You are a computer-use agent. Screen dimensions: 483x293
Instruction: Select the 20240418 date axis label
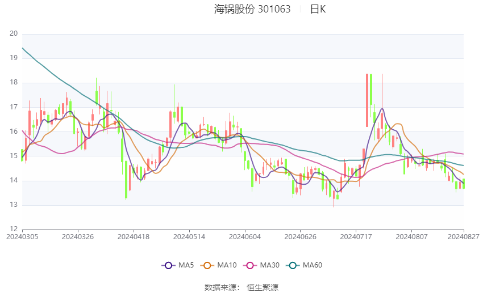134,237
